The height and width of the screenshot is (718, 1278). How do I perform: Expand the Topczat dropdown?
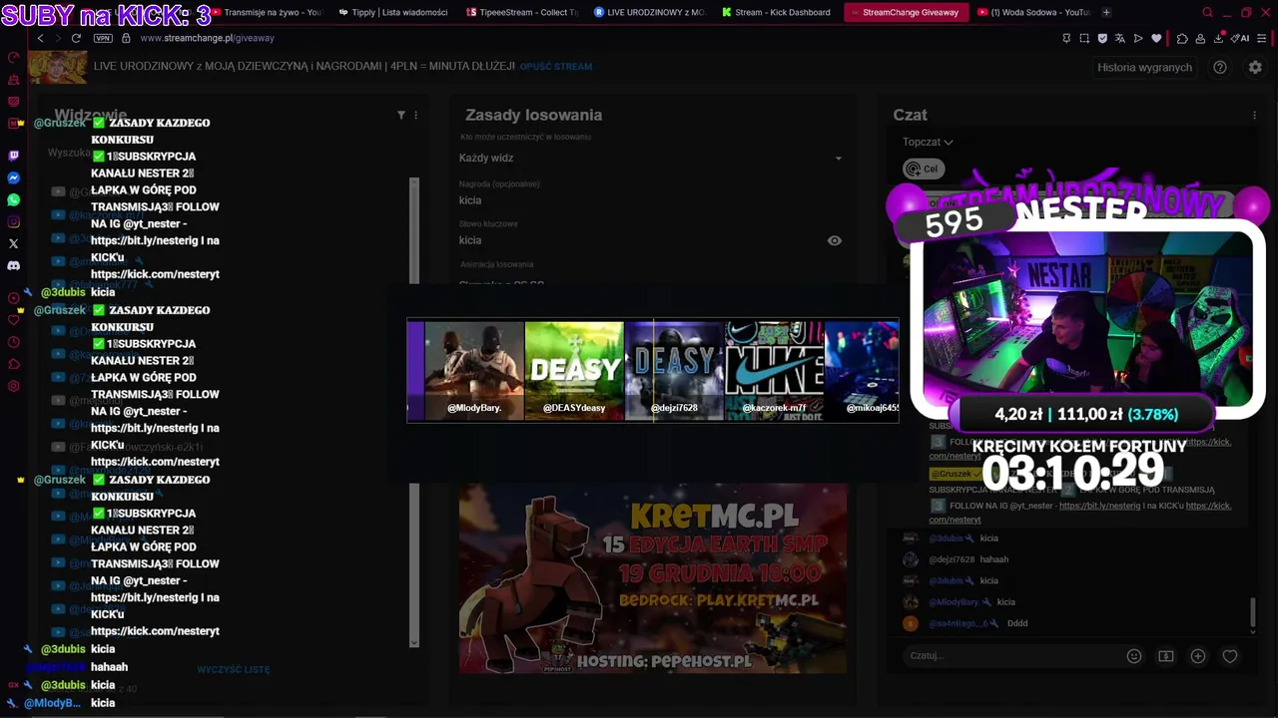click(928, 142)
